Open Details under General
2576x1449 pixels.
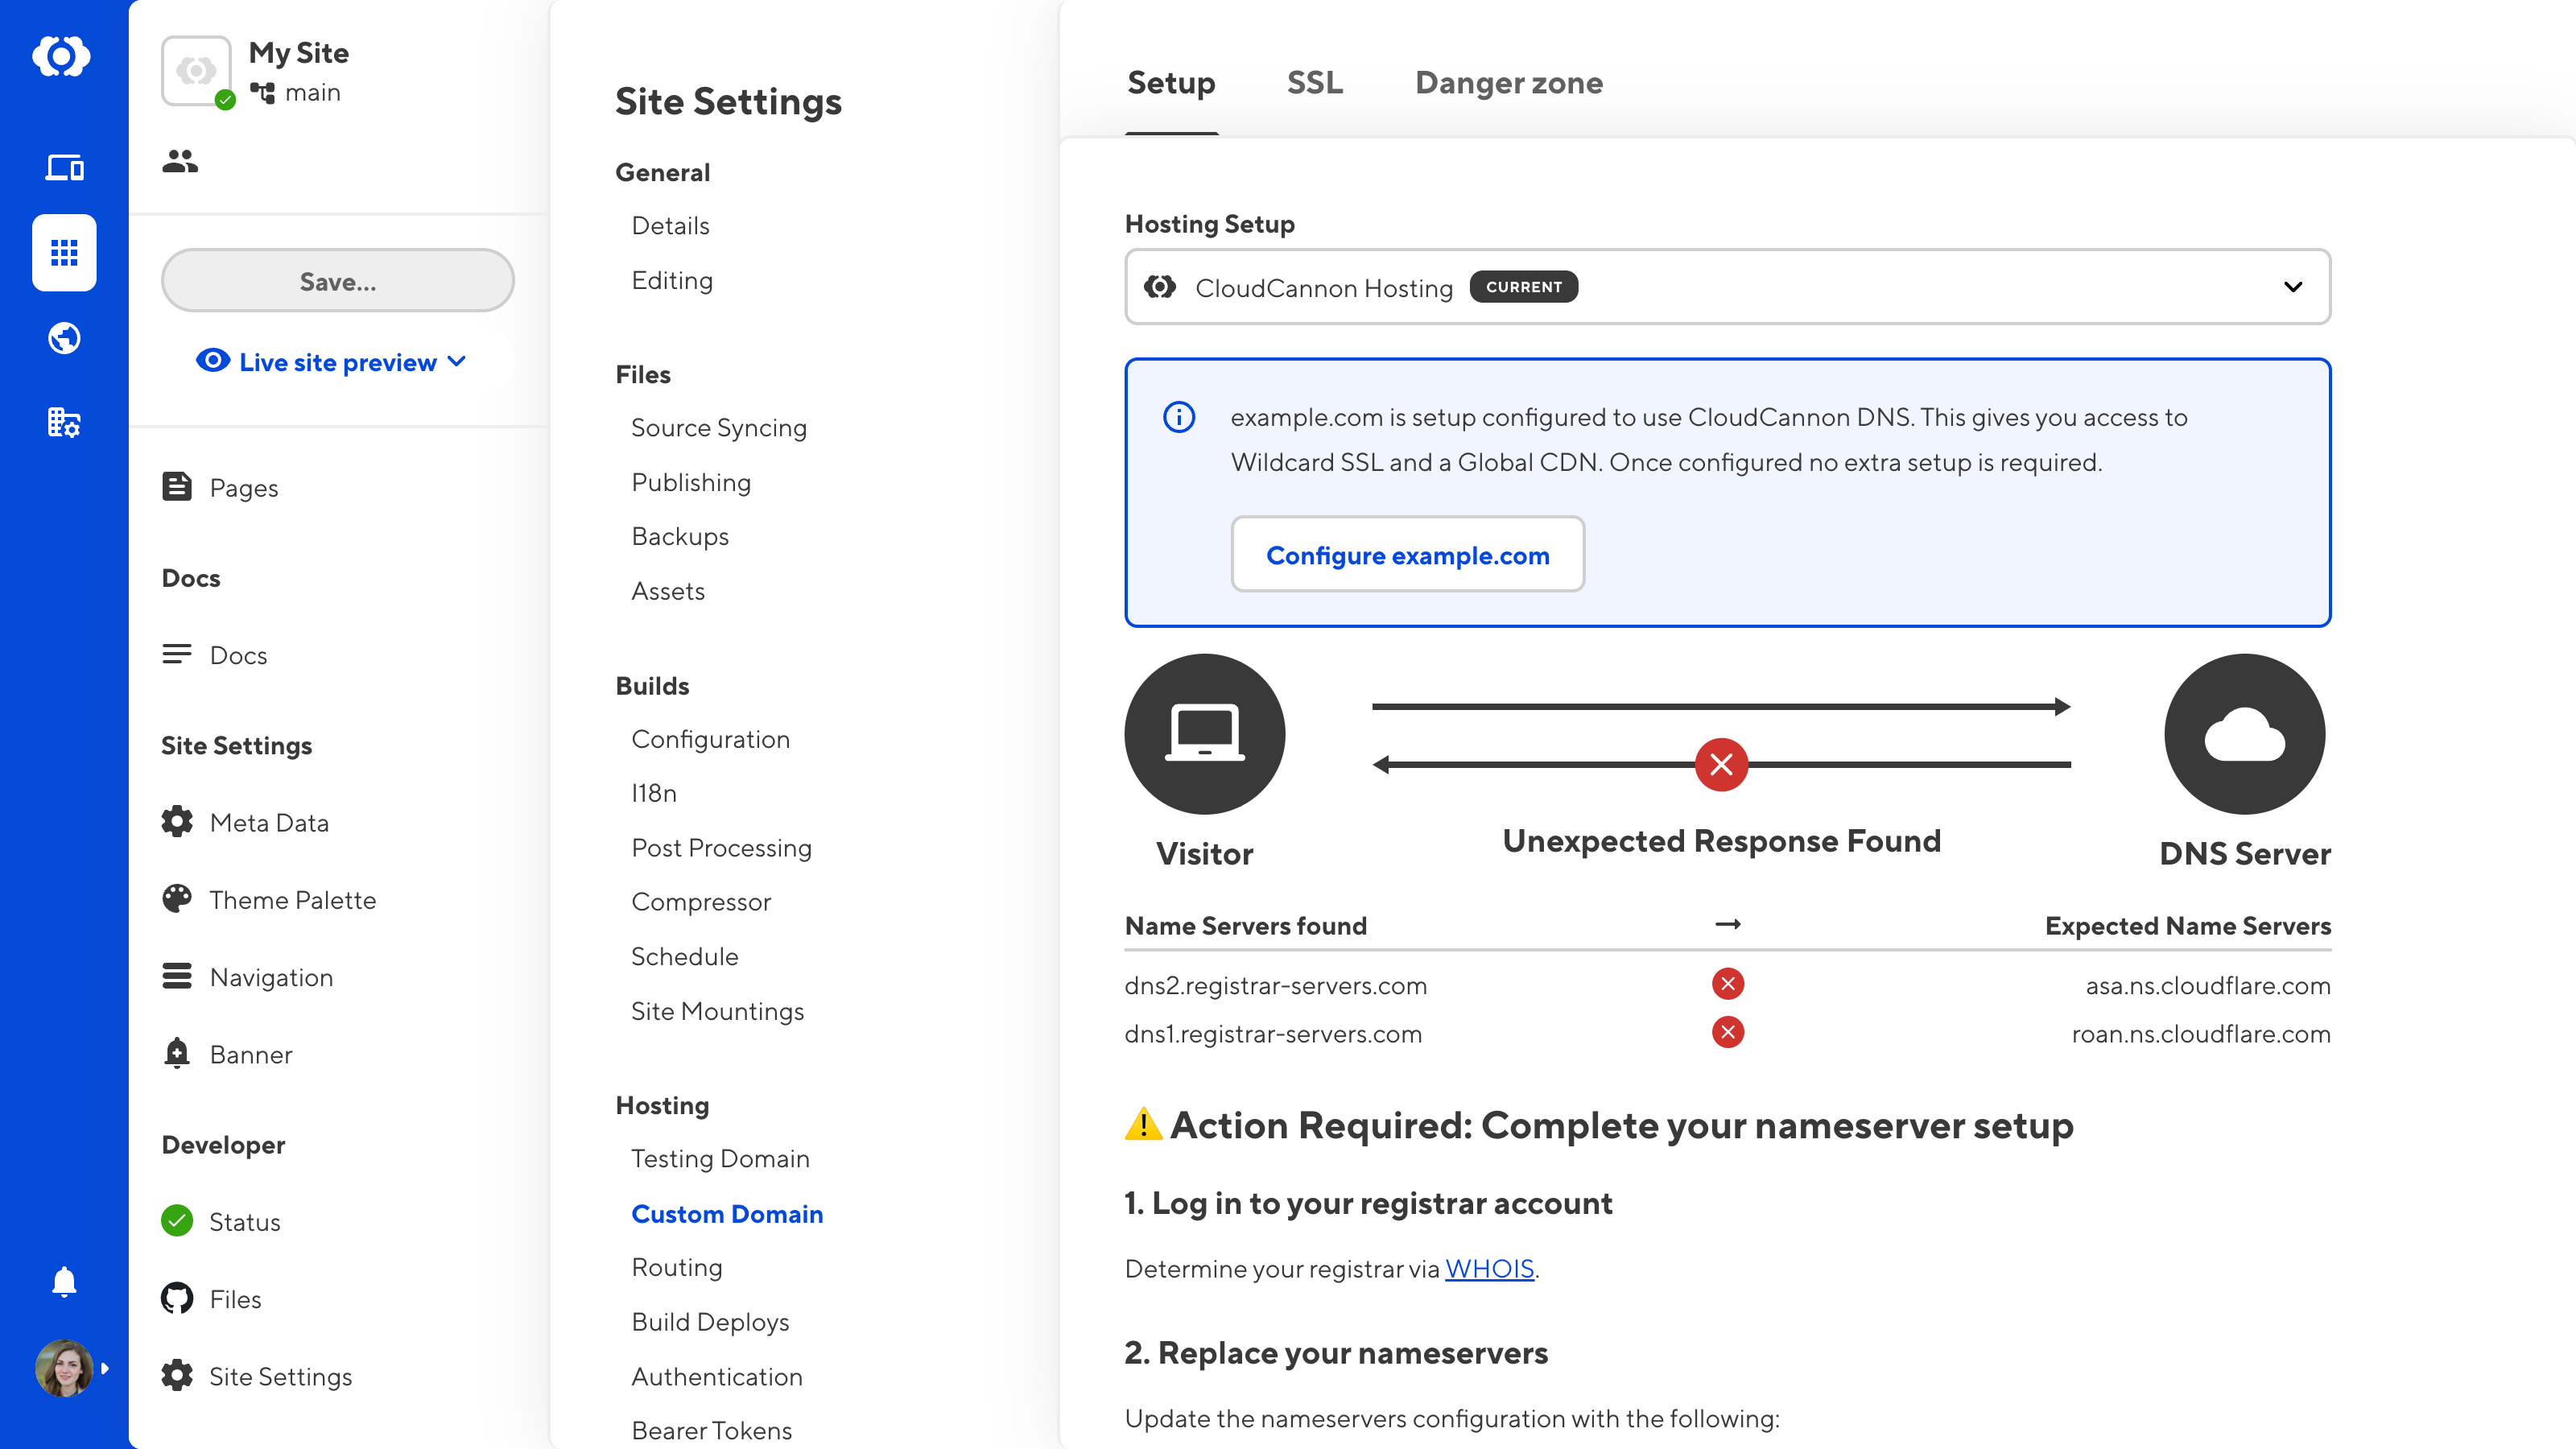670,226
